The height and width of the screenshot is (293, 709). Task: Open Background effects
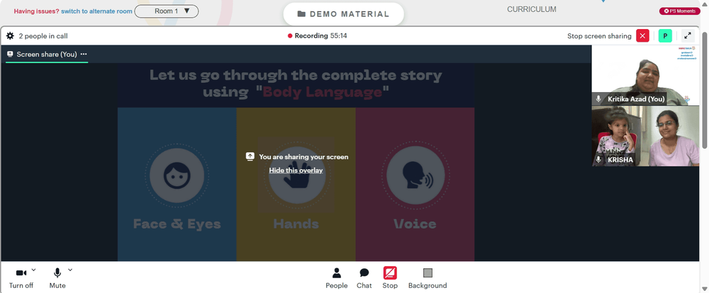(428, 278)
